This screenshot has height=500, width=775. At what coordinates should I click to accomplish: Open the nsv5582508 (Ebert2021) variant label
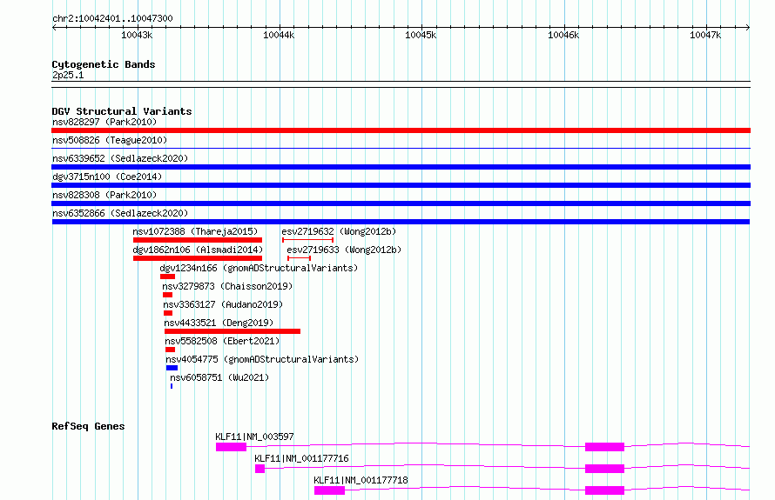[222, 341]
